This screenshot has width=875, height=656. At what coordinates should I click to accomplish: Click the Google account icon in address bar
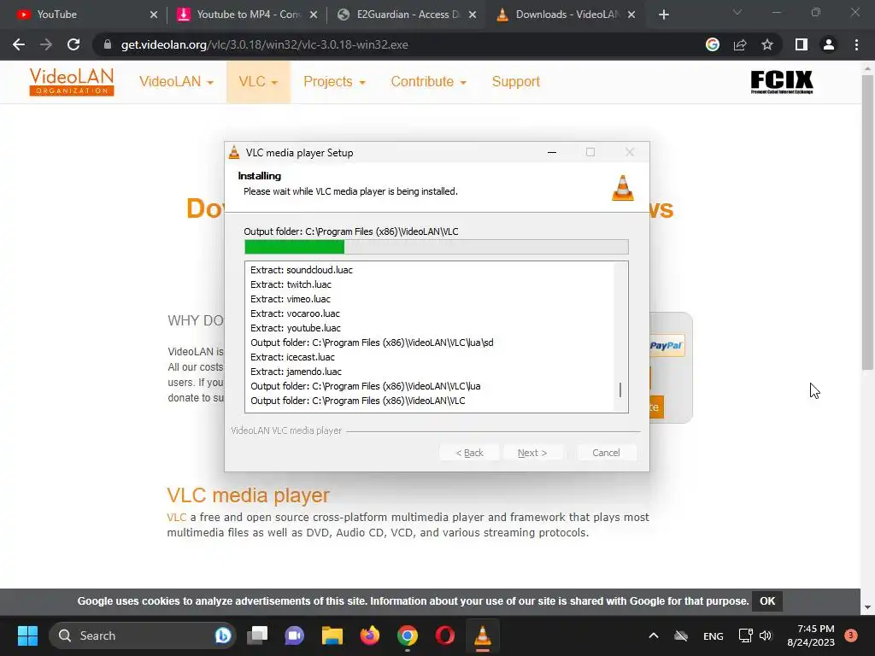712,44
